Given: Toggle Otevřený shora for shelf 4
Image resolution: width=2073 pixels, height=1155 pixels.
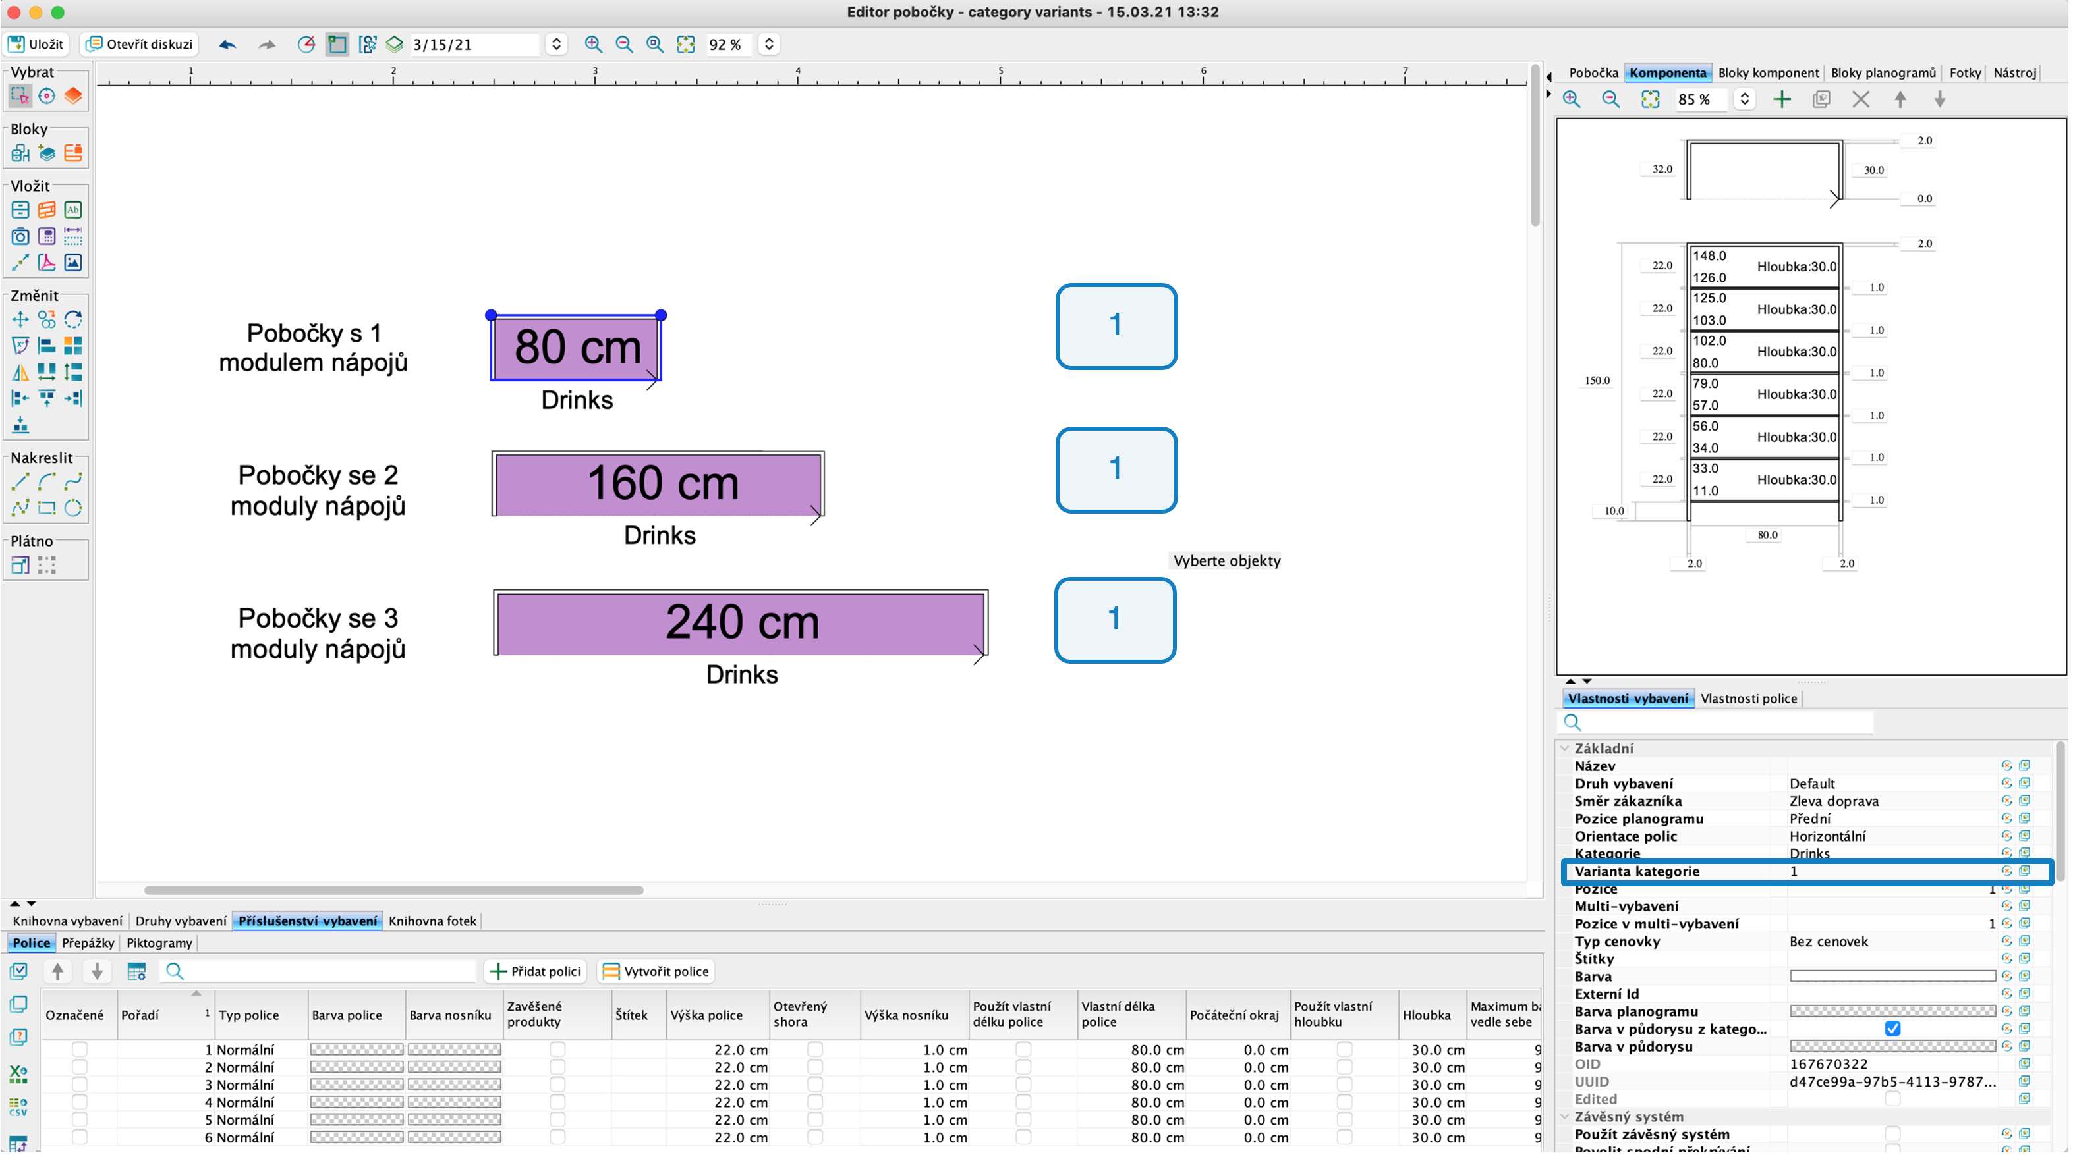Looking at the screenshot, I should (814, 1102).
